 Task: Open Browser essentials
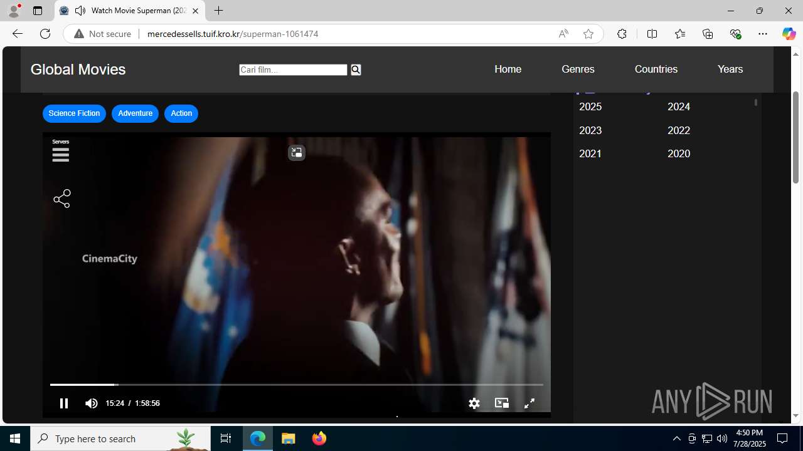(735, 34)
